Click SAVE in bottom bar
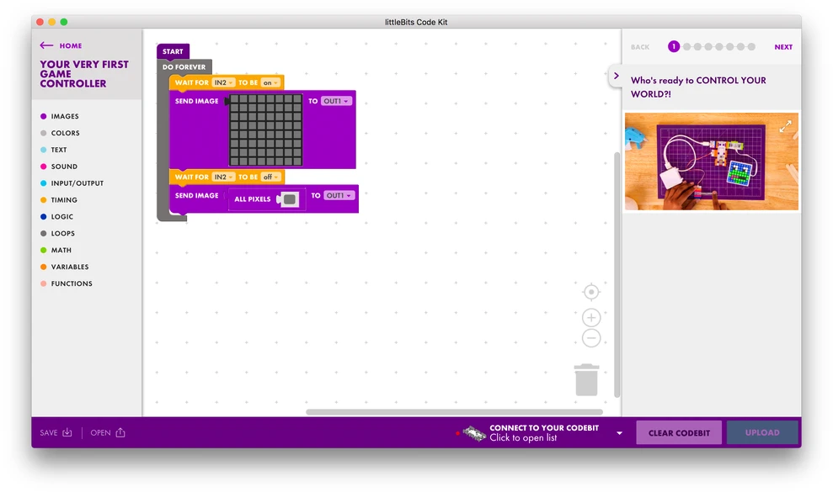 (48, 433)
